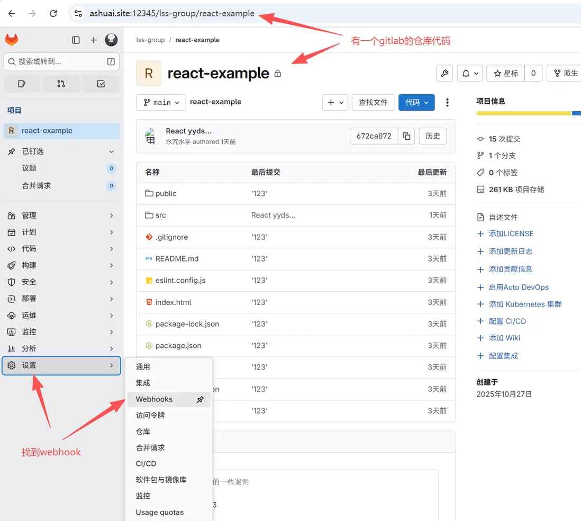
Task: Expand 运维 in the sidebar
Action: click(x=61, y=316)
